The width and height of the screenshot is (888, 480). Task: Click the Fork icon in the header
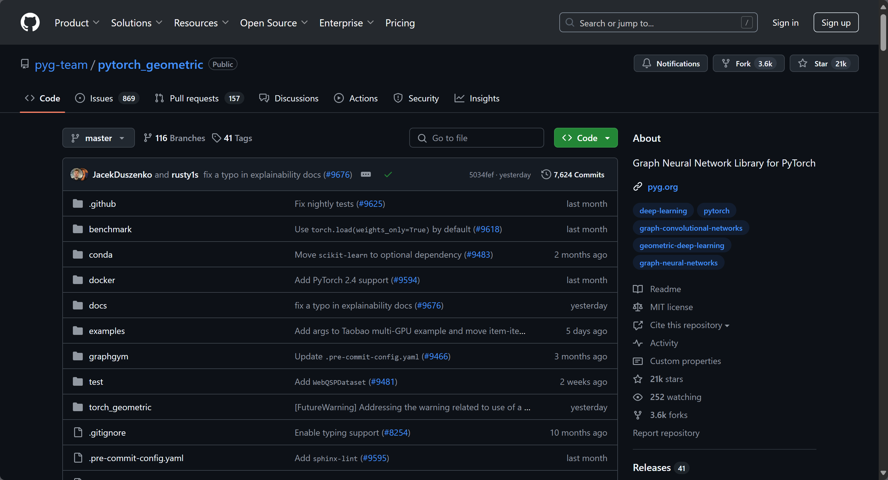pyautogui.click(x=726, y=64)
